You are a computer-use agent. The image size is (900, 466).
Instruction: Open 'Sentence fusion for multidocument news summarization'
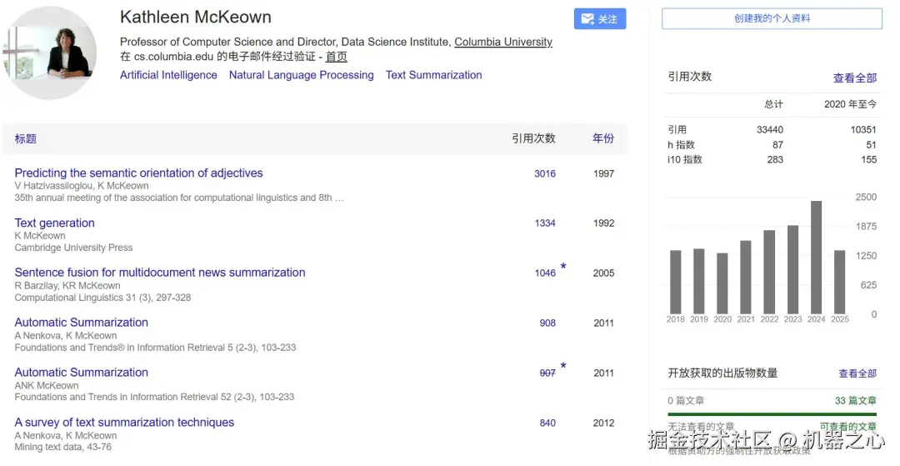tap(160, 273)
